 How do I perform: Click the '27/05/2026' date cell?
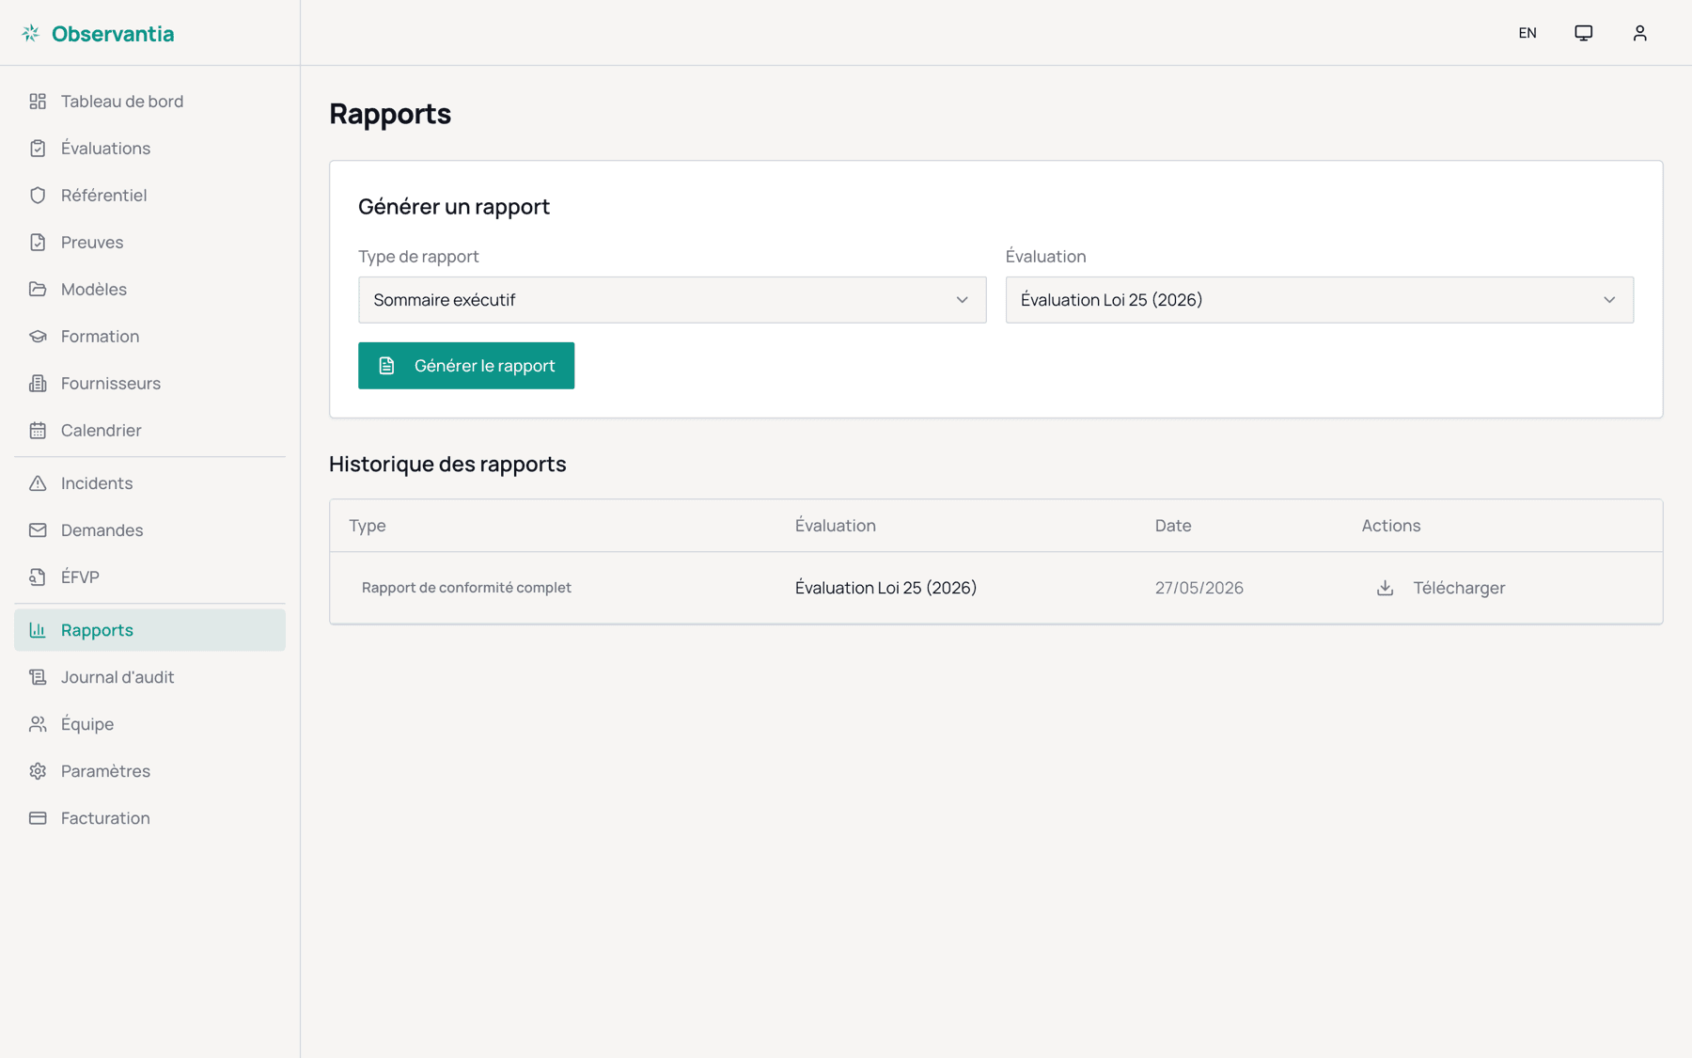coord(1199,588)
